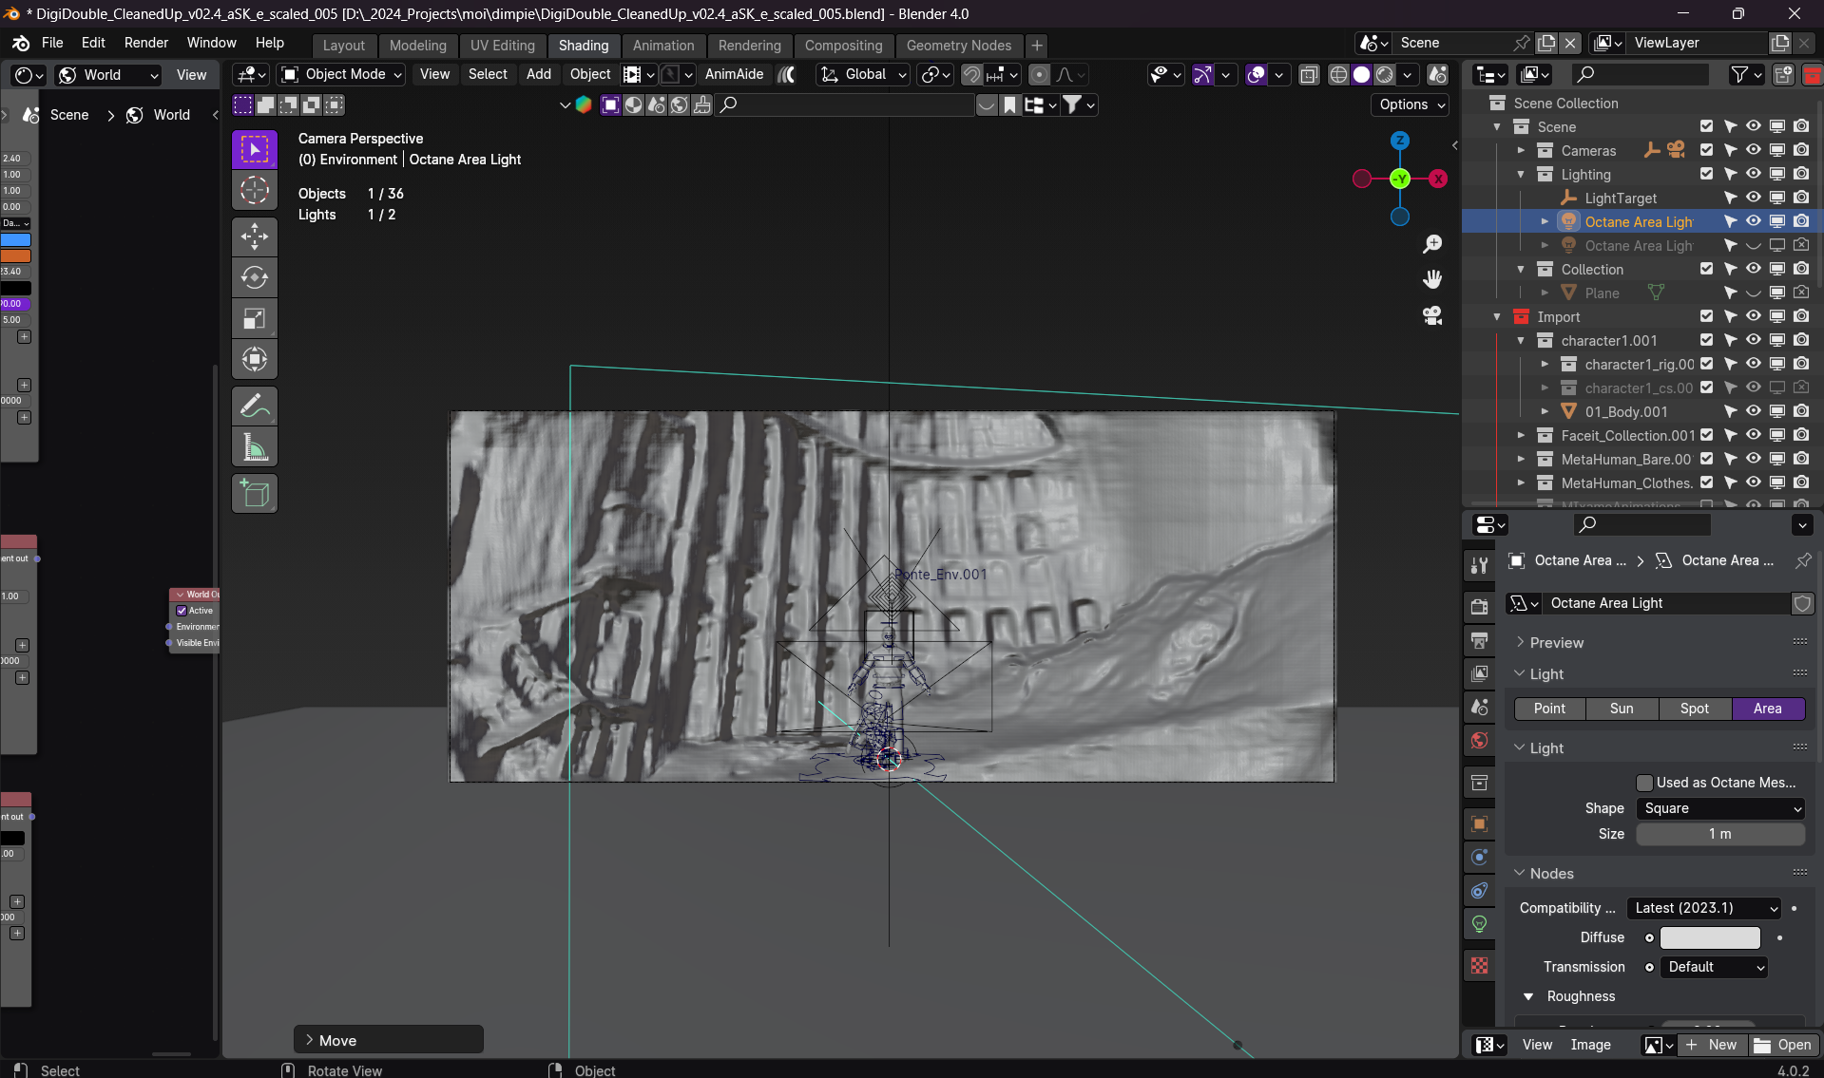This screenshot has width=1824, height=1078.
Task: Open the Shape dropdown set to Square
Action: pyautogui.click(x=1720, y=808)
